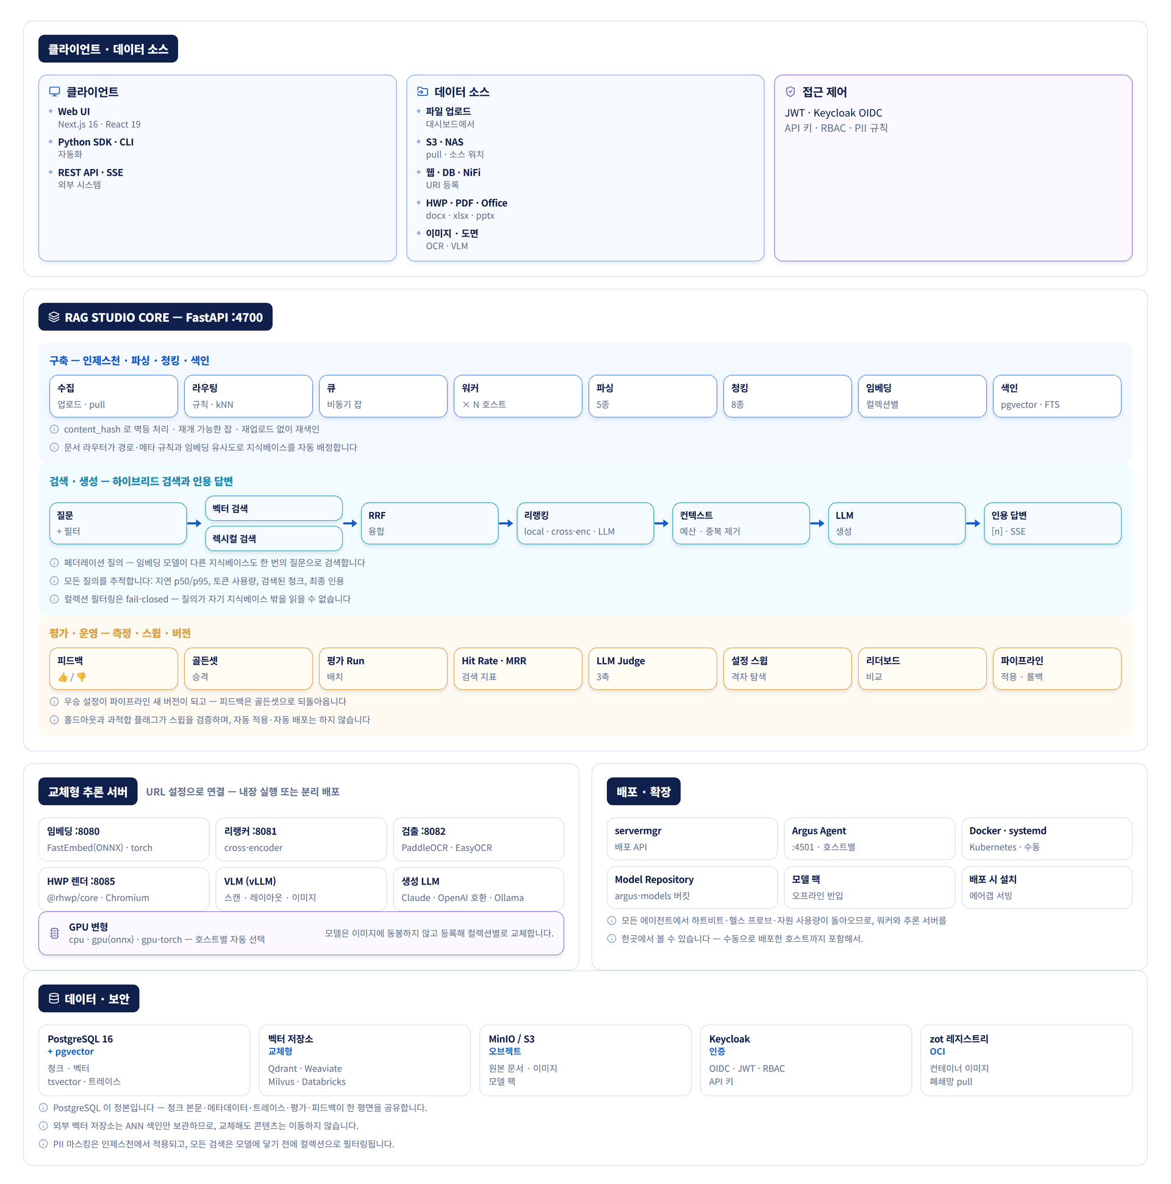Image resolution: width=1171 pixels, height=1184 pixels.
Task: Open the Model Repository card
Action: (x=692, y=887)
